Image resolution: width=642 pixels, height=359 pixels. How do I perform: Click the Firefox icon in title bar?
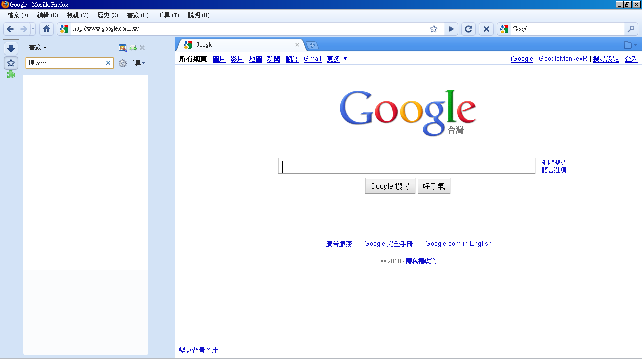5,5
